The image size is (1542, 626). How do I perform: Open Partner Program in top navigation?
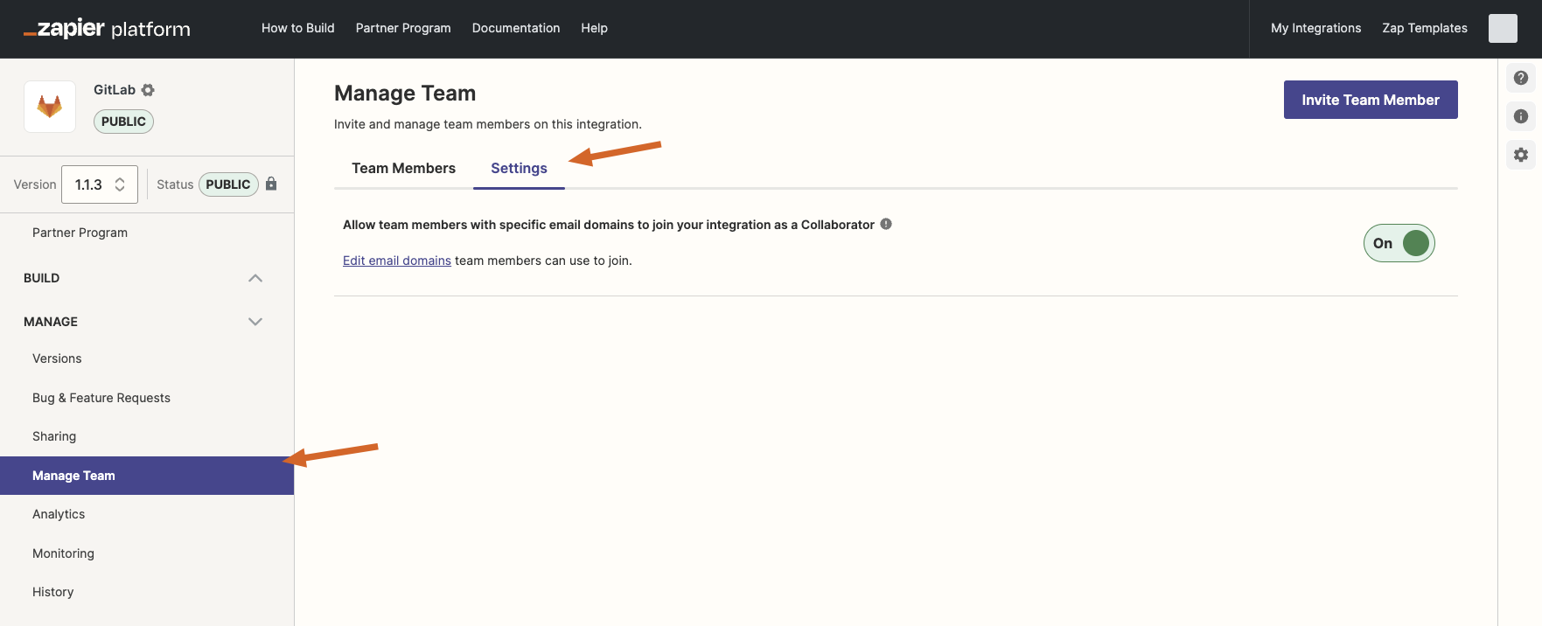point(403,28)
